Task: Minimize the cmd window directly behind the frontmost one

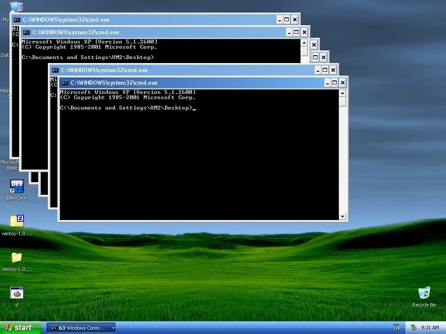Action: (318, 70)
